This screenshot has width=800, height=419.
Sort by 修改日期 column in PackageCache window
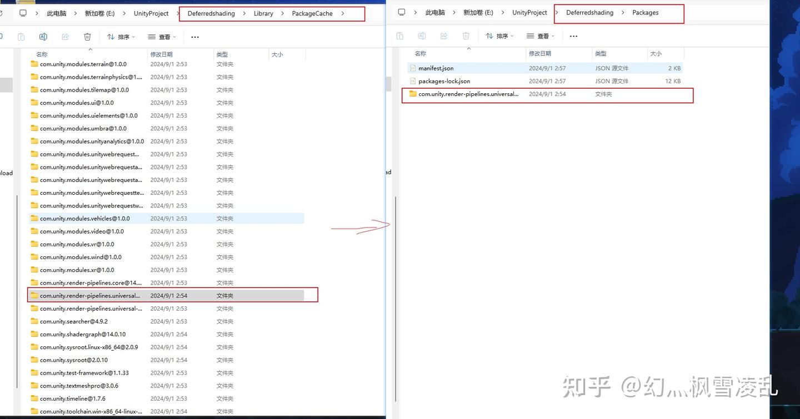pyautogui.click(x=161, y=54)
